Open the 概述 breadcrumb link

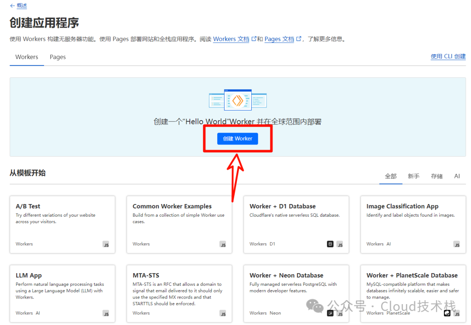[x=22, y=6]
